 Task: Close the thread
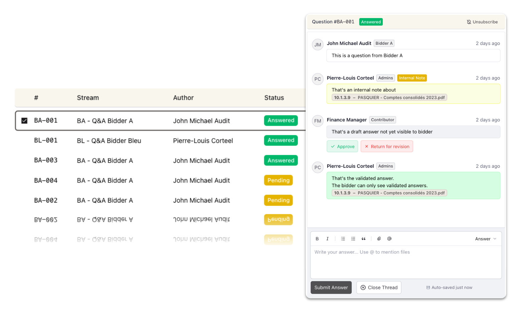(379, 287)
